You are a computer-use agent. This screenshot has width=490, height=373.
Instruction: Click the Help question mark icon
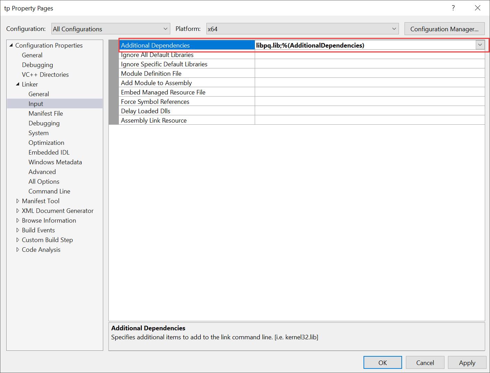pyautogui.click(x=453, y=8)
